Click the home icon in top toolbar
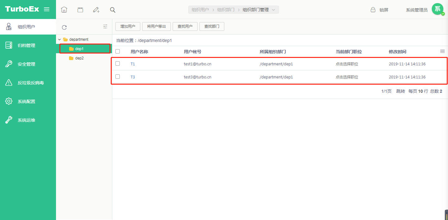The image size is (448, 220). click(x=64, y=10)
